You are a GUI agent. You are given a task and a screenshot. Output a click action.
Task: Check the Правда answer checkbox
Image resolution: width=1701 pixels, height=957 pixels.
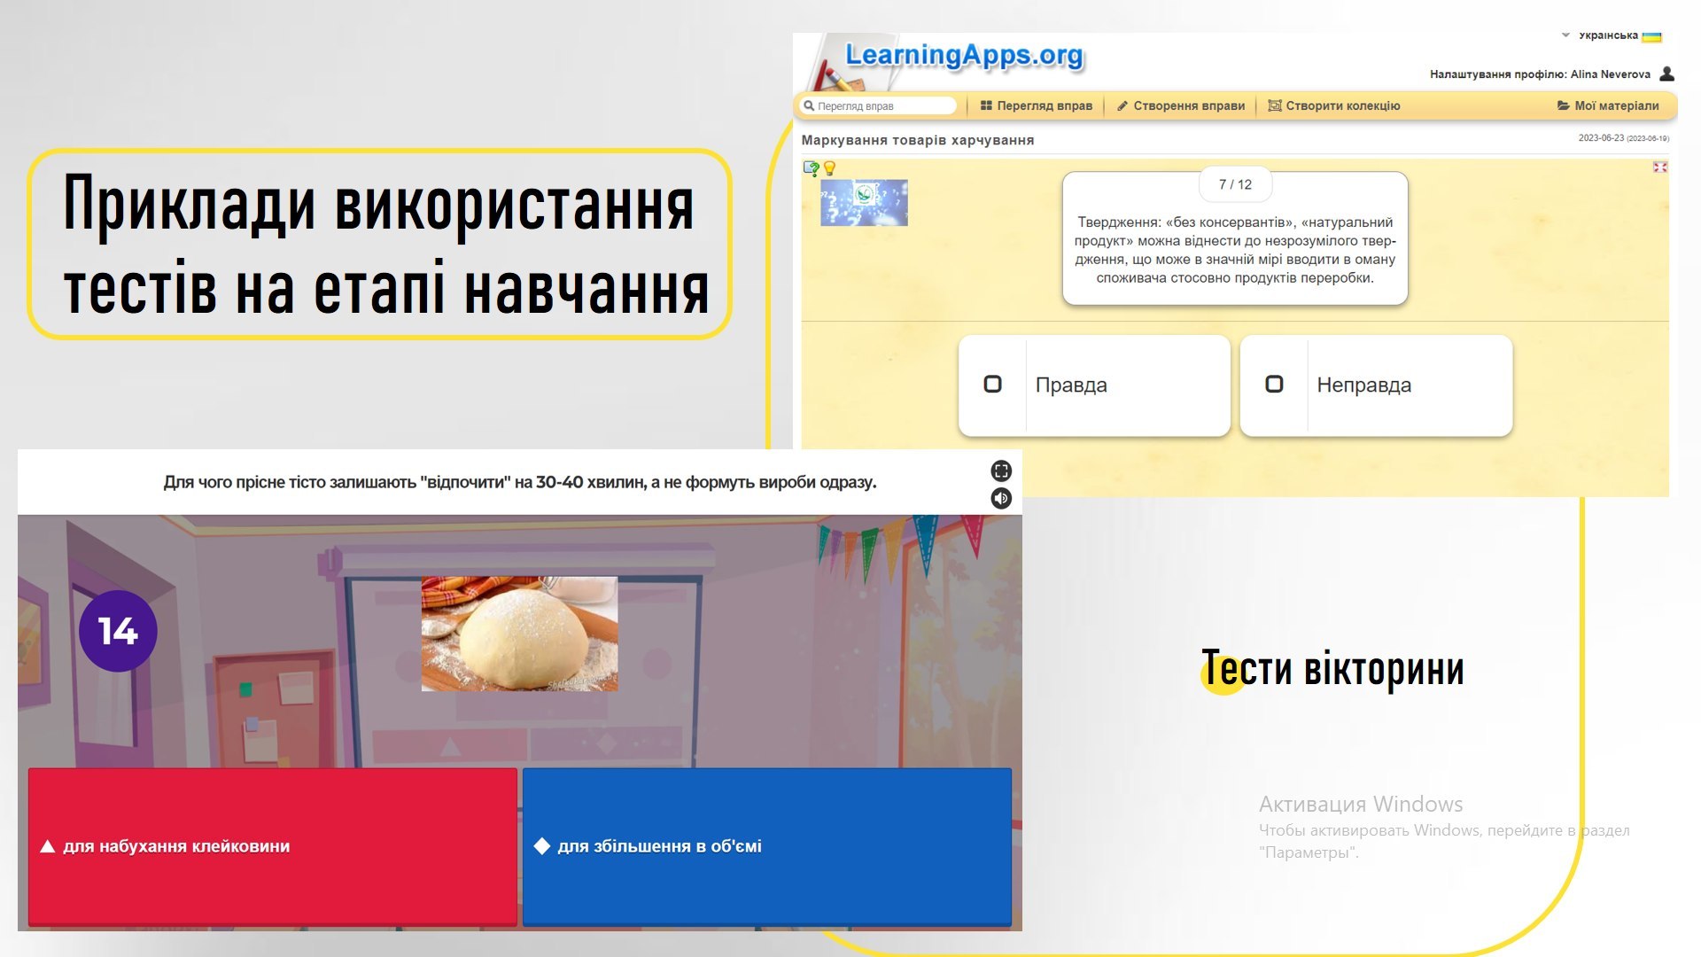992,385
